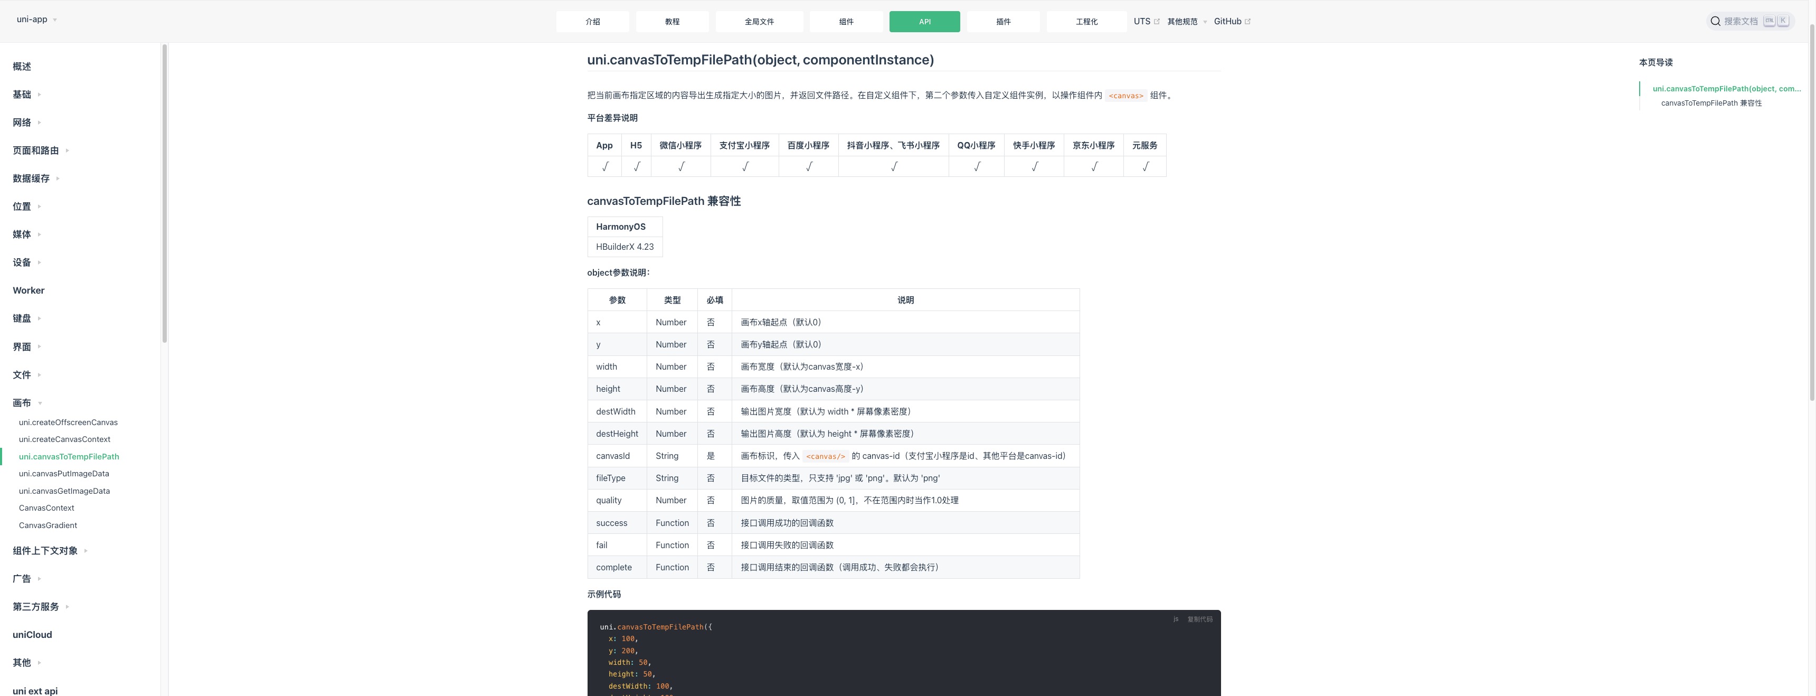Copy code with 复制代码 button
1816x696 pixels.
pyautogui.click(x=1199, y=619)
